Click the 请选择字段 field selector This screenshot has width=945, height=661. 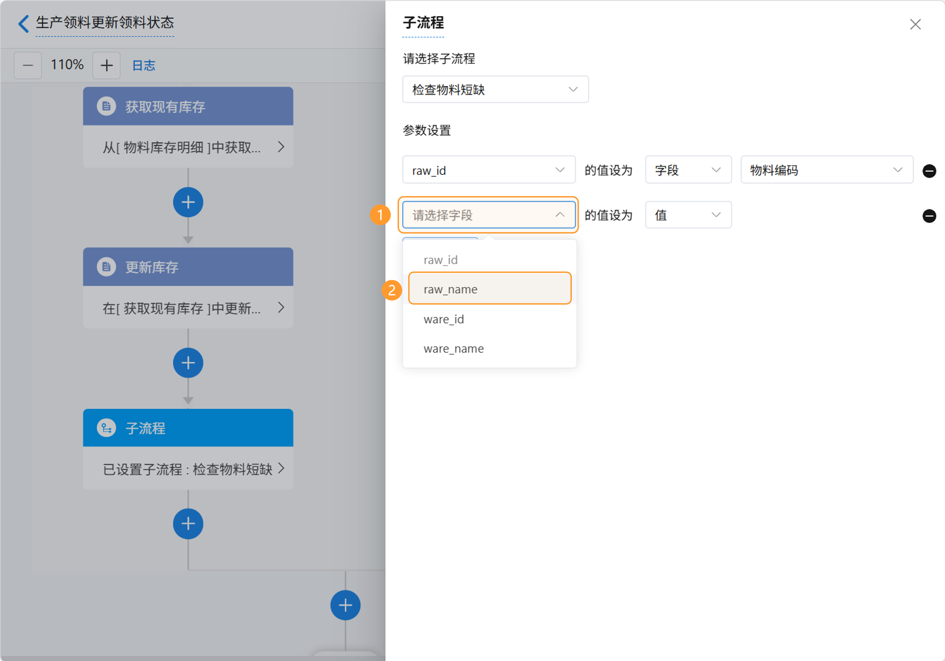489,215
